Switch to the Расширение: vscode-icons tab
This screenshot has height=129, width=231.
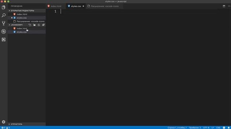tap(105, 6)
